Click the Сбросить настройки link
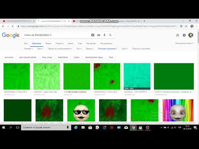The width and height of the screenshot is (199, 149). tap(141, 49)
